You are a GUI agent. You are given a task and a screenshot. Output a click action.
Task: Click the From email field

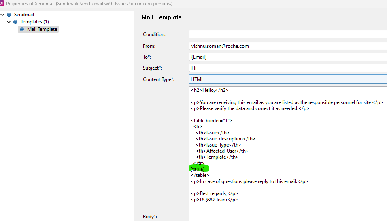click(x=288, y=46)
